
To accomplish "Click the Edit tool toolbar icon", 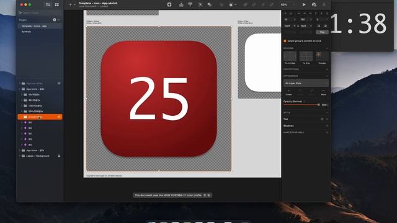I will click(221, 4).
